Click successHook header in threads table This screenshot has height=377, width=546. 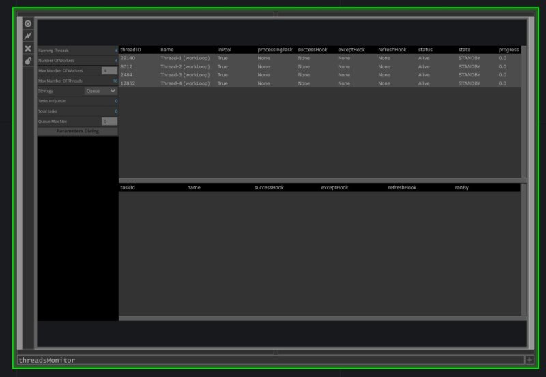coord(313,49)
